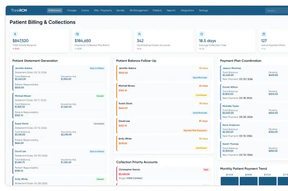
Task: Open Settings from the navigation bar
Action: 203,11
